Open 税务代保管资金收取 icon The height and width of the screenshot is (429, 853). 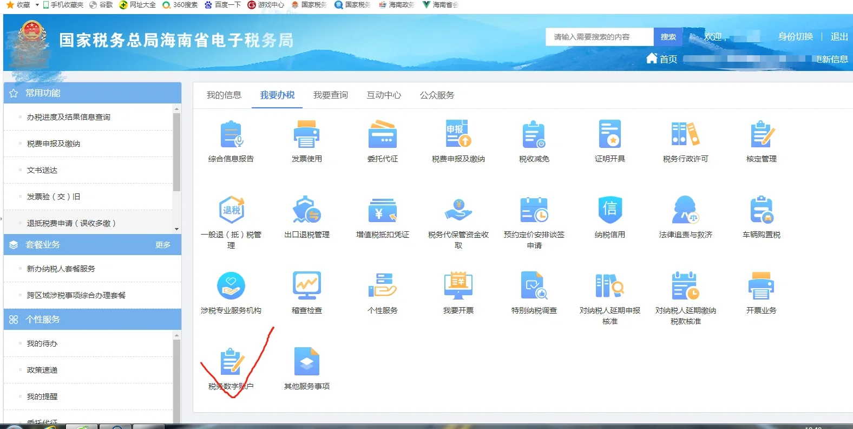458,210
